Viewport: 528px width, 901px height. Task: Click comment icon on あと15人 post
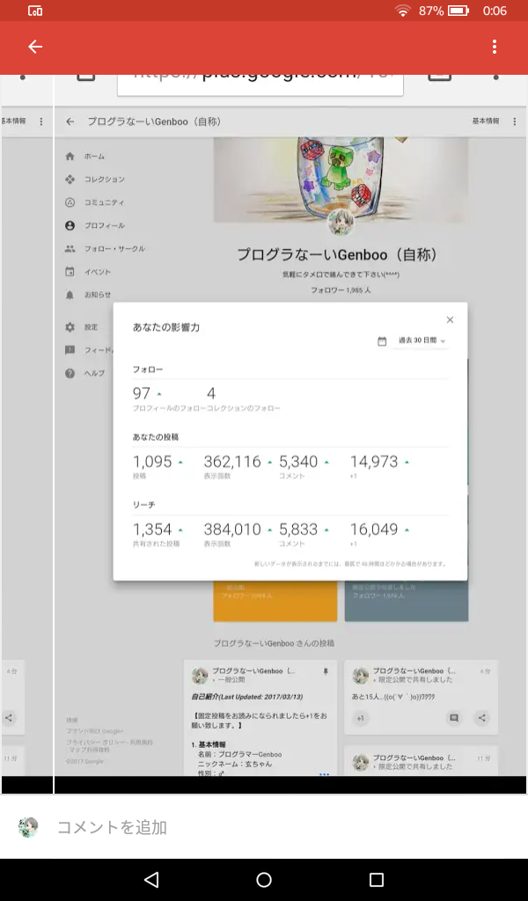click(x=454, y=718)
